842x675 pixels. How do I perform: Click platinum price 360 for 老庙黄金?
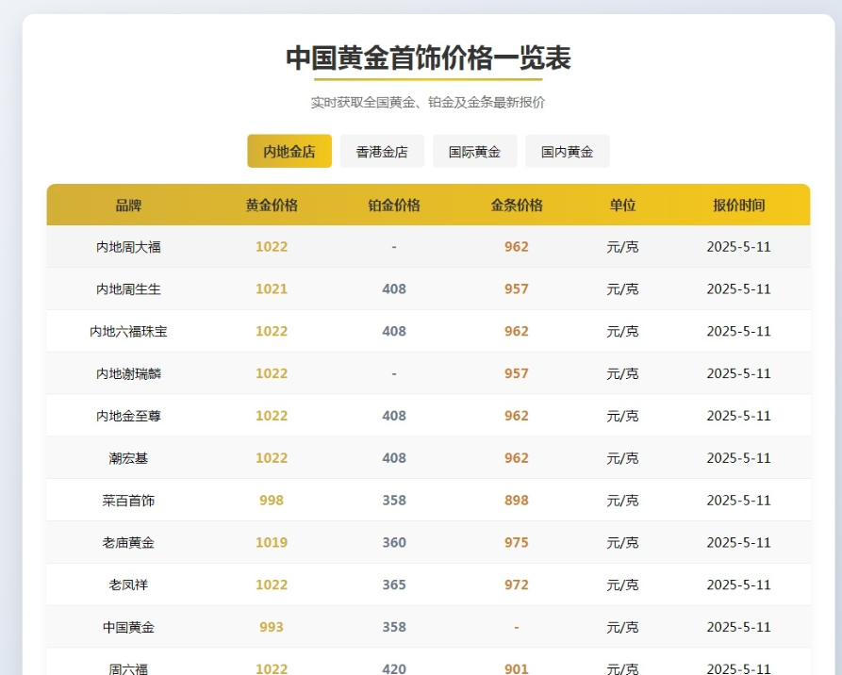coord(394,543)
